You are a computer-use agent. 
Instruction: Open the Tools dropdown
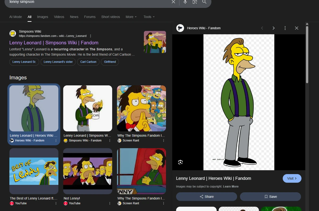[x=149, y=17]
